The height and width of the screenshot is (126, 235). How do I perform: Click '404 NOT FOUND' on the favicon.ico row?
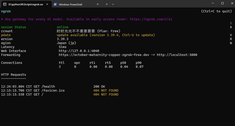click(x=106, y=91)
